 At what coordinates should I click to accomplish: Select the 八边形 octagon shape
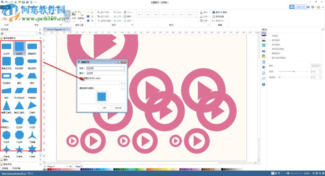point(19,137)
